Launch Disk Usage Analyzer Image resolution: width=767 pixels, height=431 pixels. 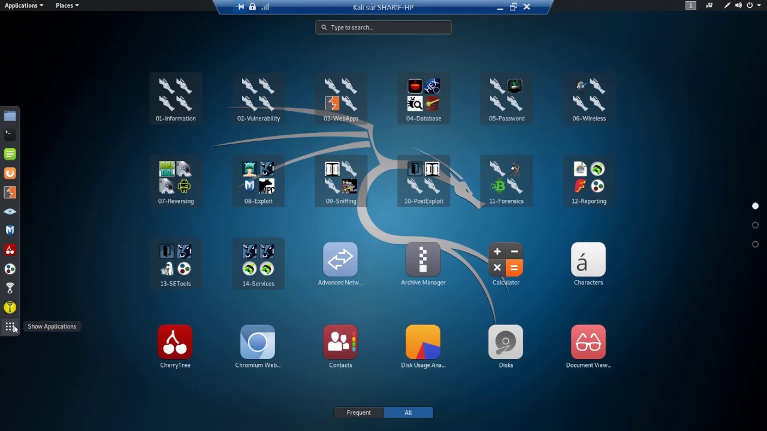pyautogui.click(x=423, y=347)
